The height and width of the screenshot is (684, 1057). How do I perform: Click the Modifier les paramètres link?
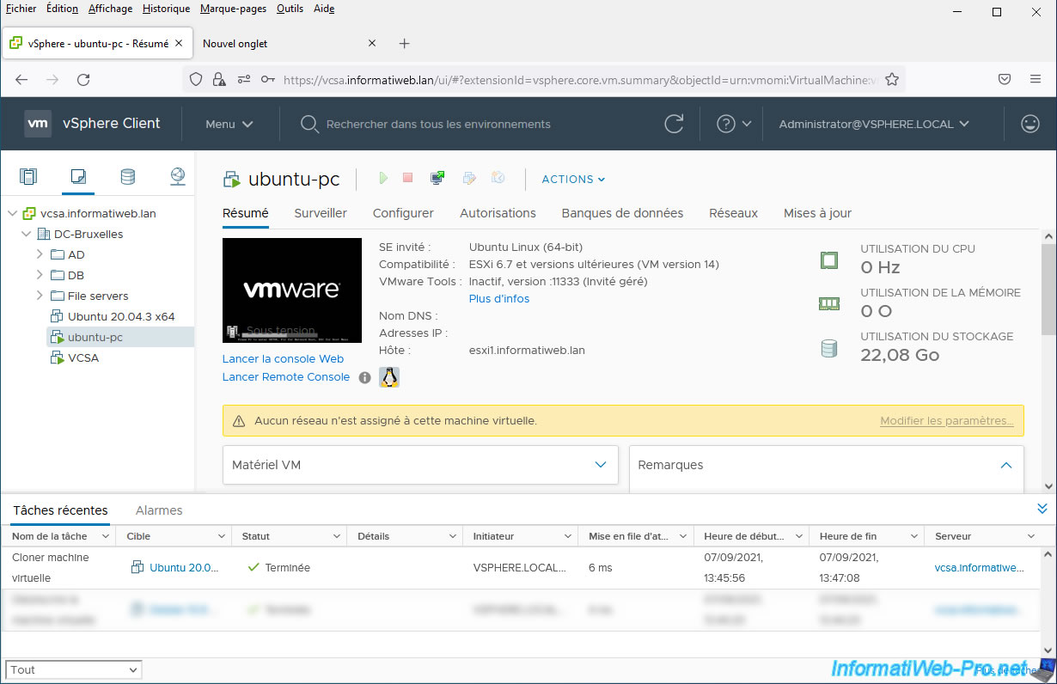click(947, 421)
